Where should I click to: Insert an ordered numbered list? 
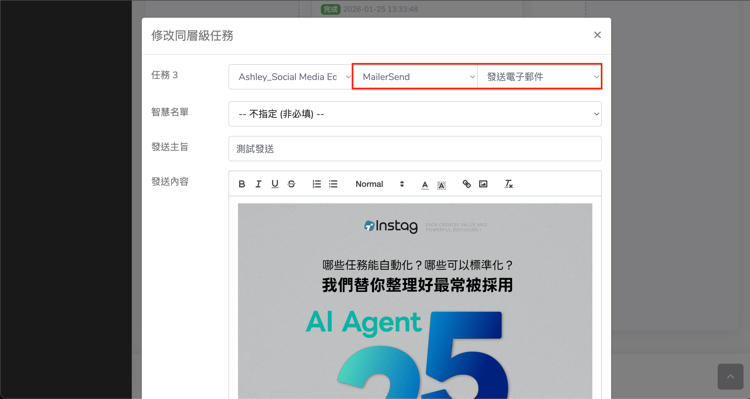[316, 184]
